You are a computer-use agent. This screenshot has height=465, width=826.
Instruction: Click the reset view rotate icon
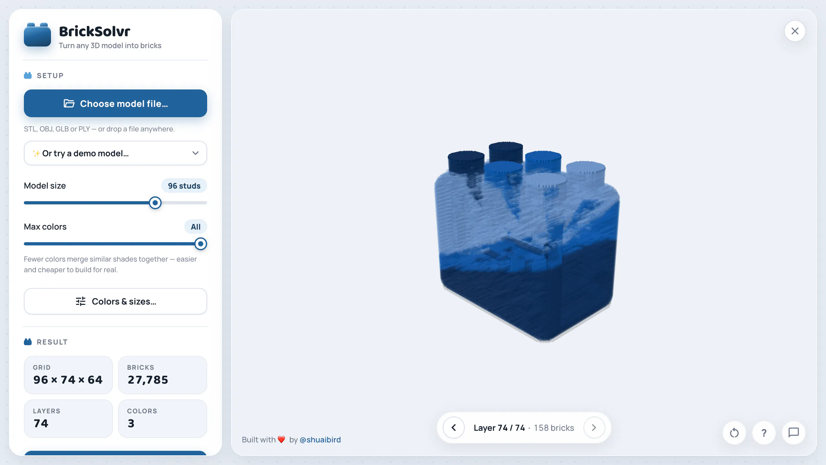tap(734, 433)
